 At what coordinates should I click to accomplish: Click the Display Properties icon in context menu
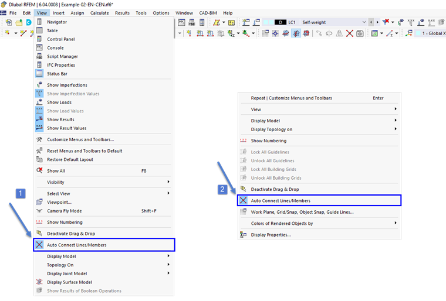(x=243, y=235)
